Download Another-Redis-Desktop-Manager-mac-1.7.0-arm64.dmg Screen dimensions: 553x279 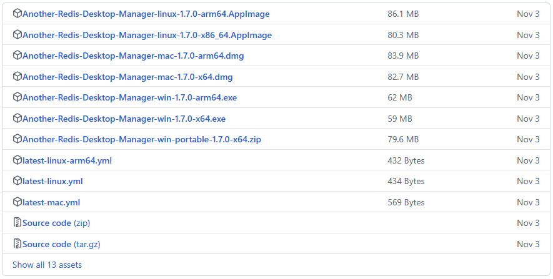click(x=133, y=56)
